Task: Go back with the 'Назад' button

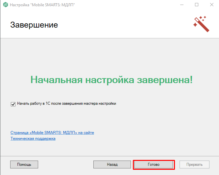Action: 112,164
